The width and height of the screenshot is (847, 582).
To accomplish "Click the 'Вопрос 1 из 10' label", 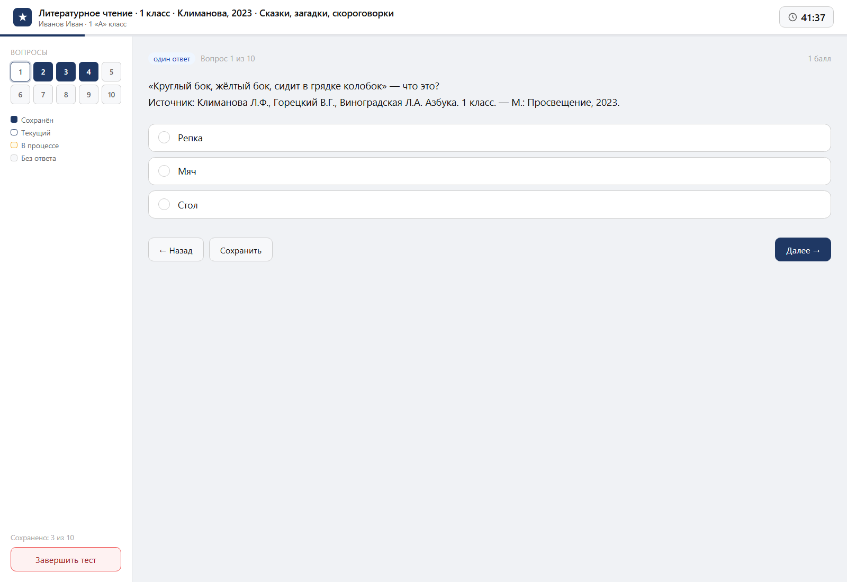I will coord(228,59).
